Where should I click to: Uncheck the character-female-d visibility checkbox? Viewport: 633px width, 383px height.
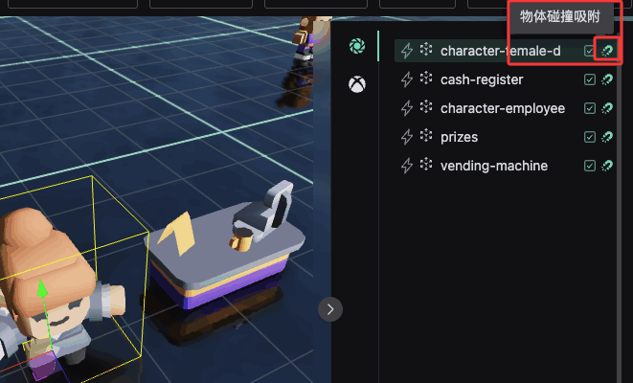coord(589,51)
